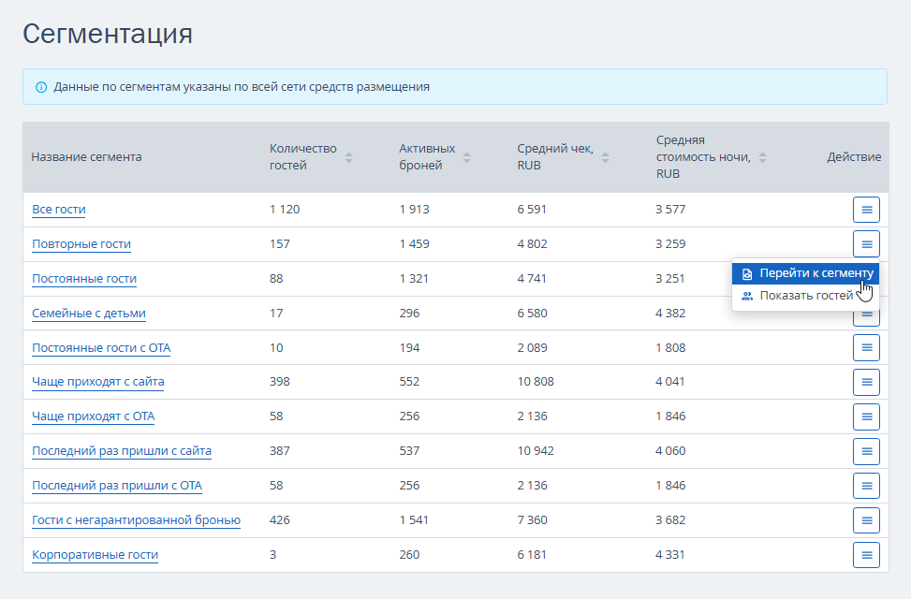Screen dimensions: 911x599
Task: Sort by Средняя стоимость ночи column
Action: [762, 158]
